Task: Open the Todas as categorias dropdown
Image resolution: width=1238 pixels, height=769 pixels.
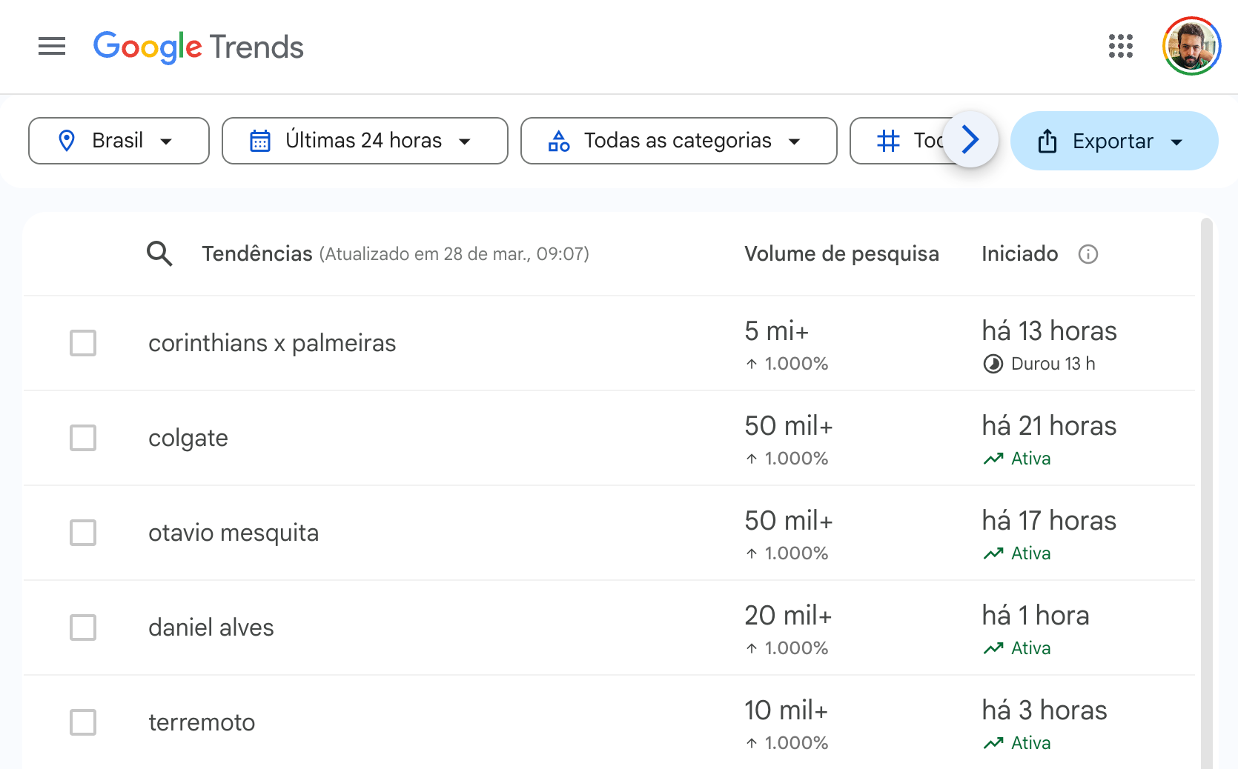Action: coord(678,141)
